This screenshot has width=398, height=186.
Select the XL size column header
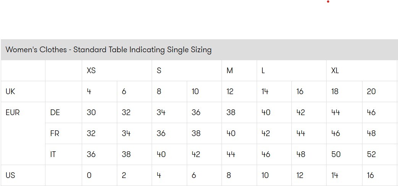point(335,71)
